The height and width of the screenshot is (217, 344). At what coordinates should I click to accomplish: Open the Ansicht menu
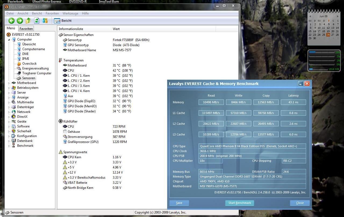(x=23, y=13)
